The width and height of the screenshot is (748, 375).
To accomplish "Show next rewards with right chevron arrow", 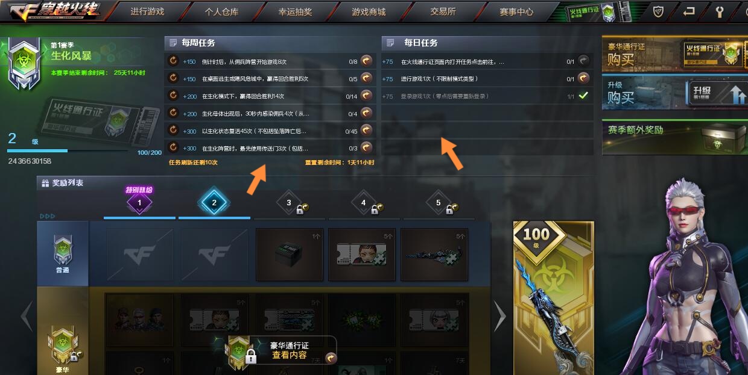I will 500,315.
